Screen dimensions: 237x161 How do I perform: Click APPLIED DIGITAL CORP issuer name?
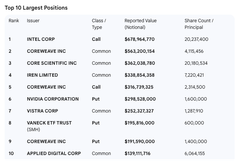(x=54, y=153)
